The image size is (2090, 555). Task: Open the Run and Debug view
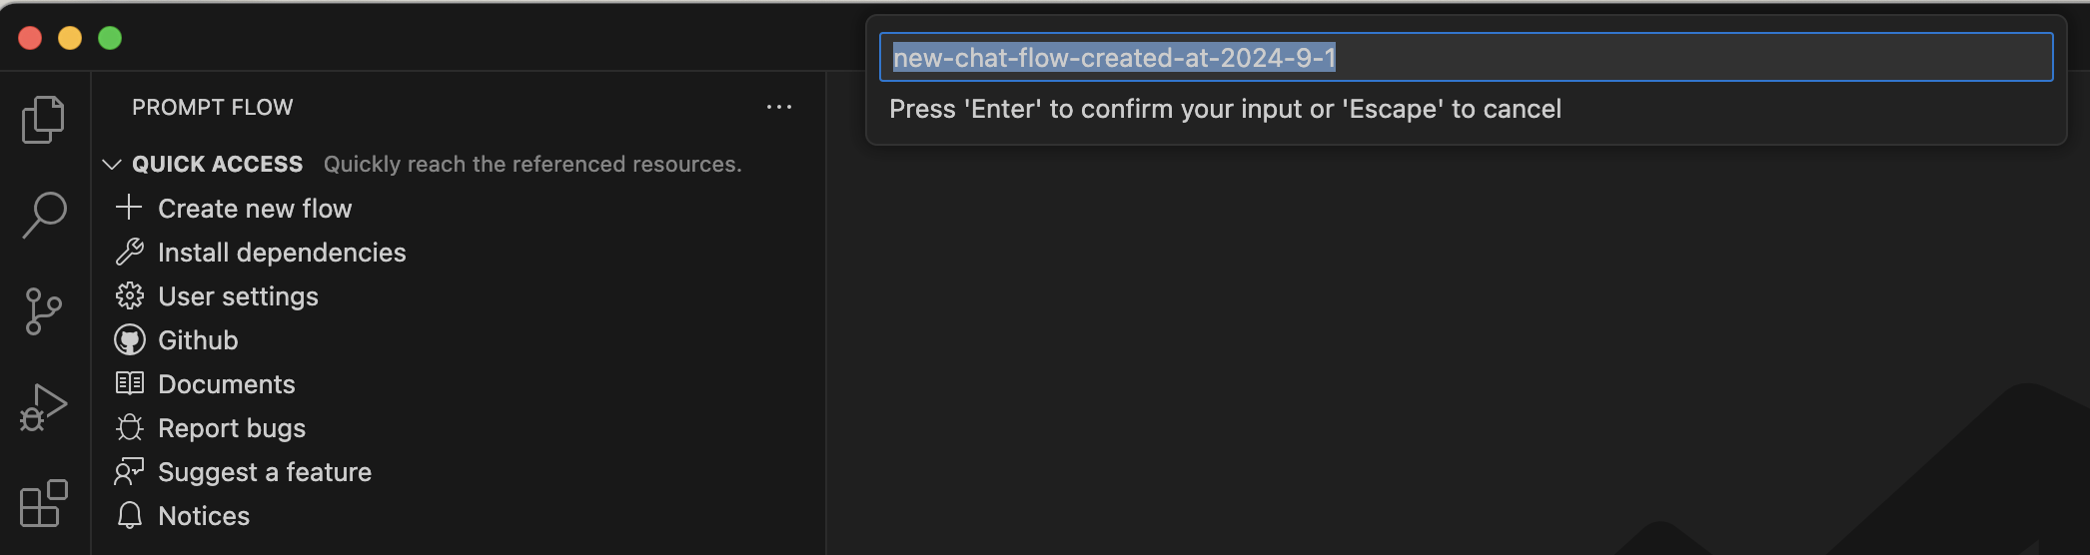click(x=43, y=407)
